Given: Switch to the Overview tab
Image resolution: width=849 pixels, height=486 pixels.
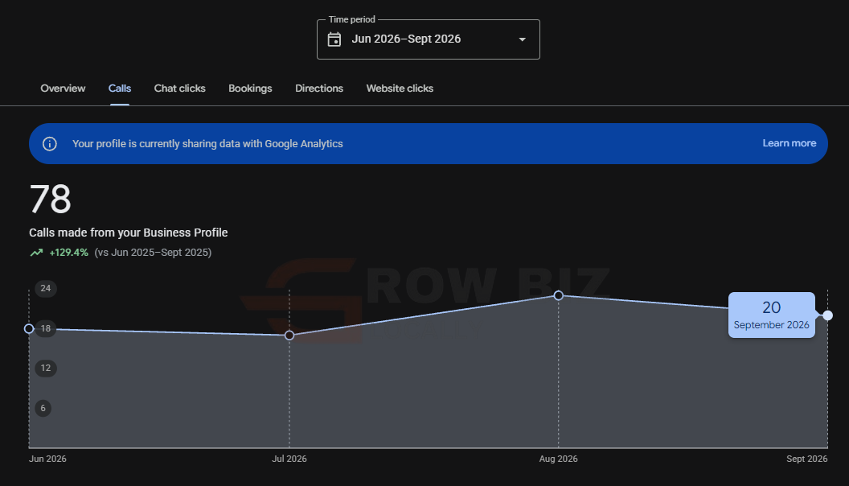Looking at the screenshot, I should pos(63,89).
